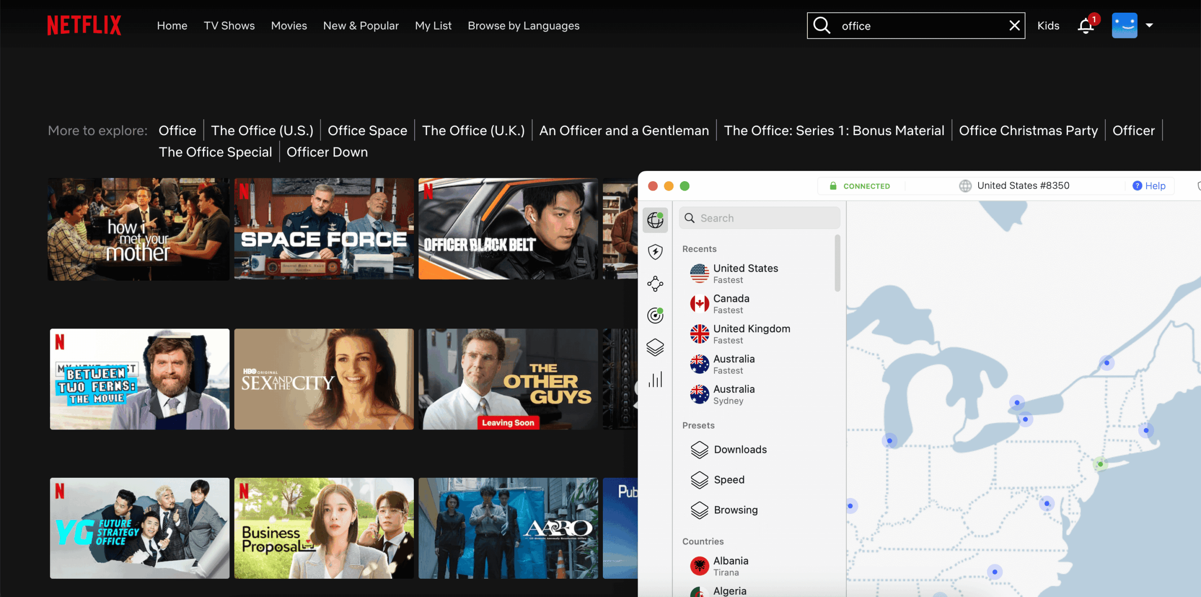Open The Other Guys thumbnail
The height and width of the screenshot is (597, 1201).
[x=508, y=379]
